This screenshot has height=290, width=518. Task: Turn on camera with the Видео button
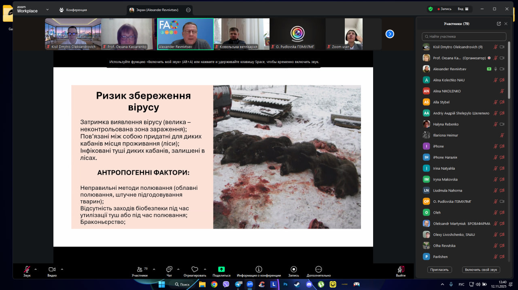click(x=52, y=269)
